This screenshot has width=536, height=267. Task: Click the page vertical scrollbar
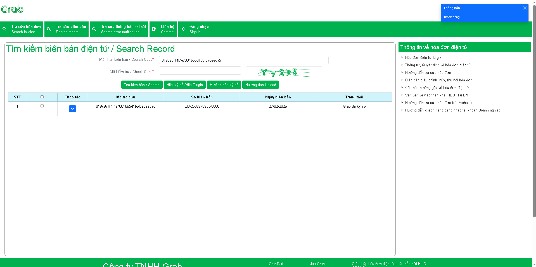click(x=534, y=111)
